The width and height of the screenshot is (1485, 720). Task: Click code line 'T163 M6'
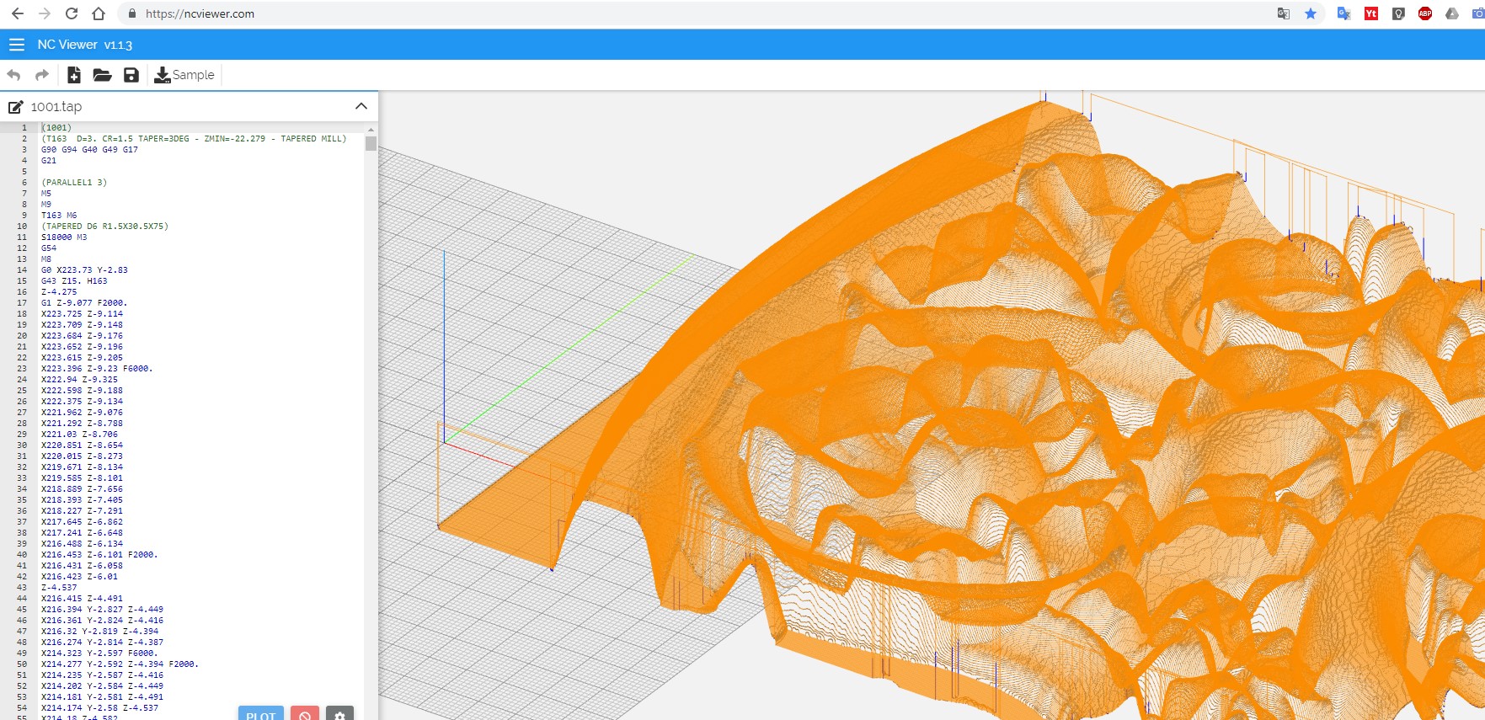pyautogui.click(x=59, y=216)
